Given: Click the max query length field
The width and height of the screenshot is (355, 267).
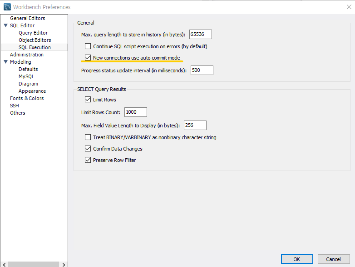Looking at the screenshot, I should (201, 34).
